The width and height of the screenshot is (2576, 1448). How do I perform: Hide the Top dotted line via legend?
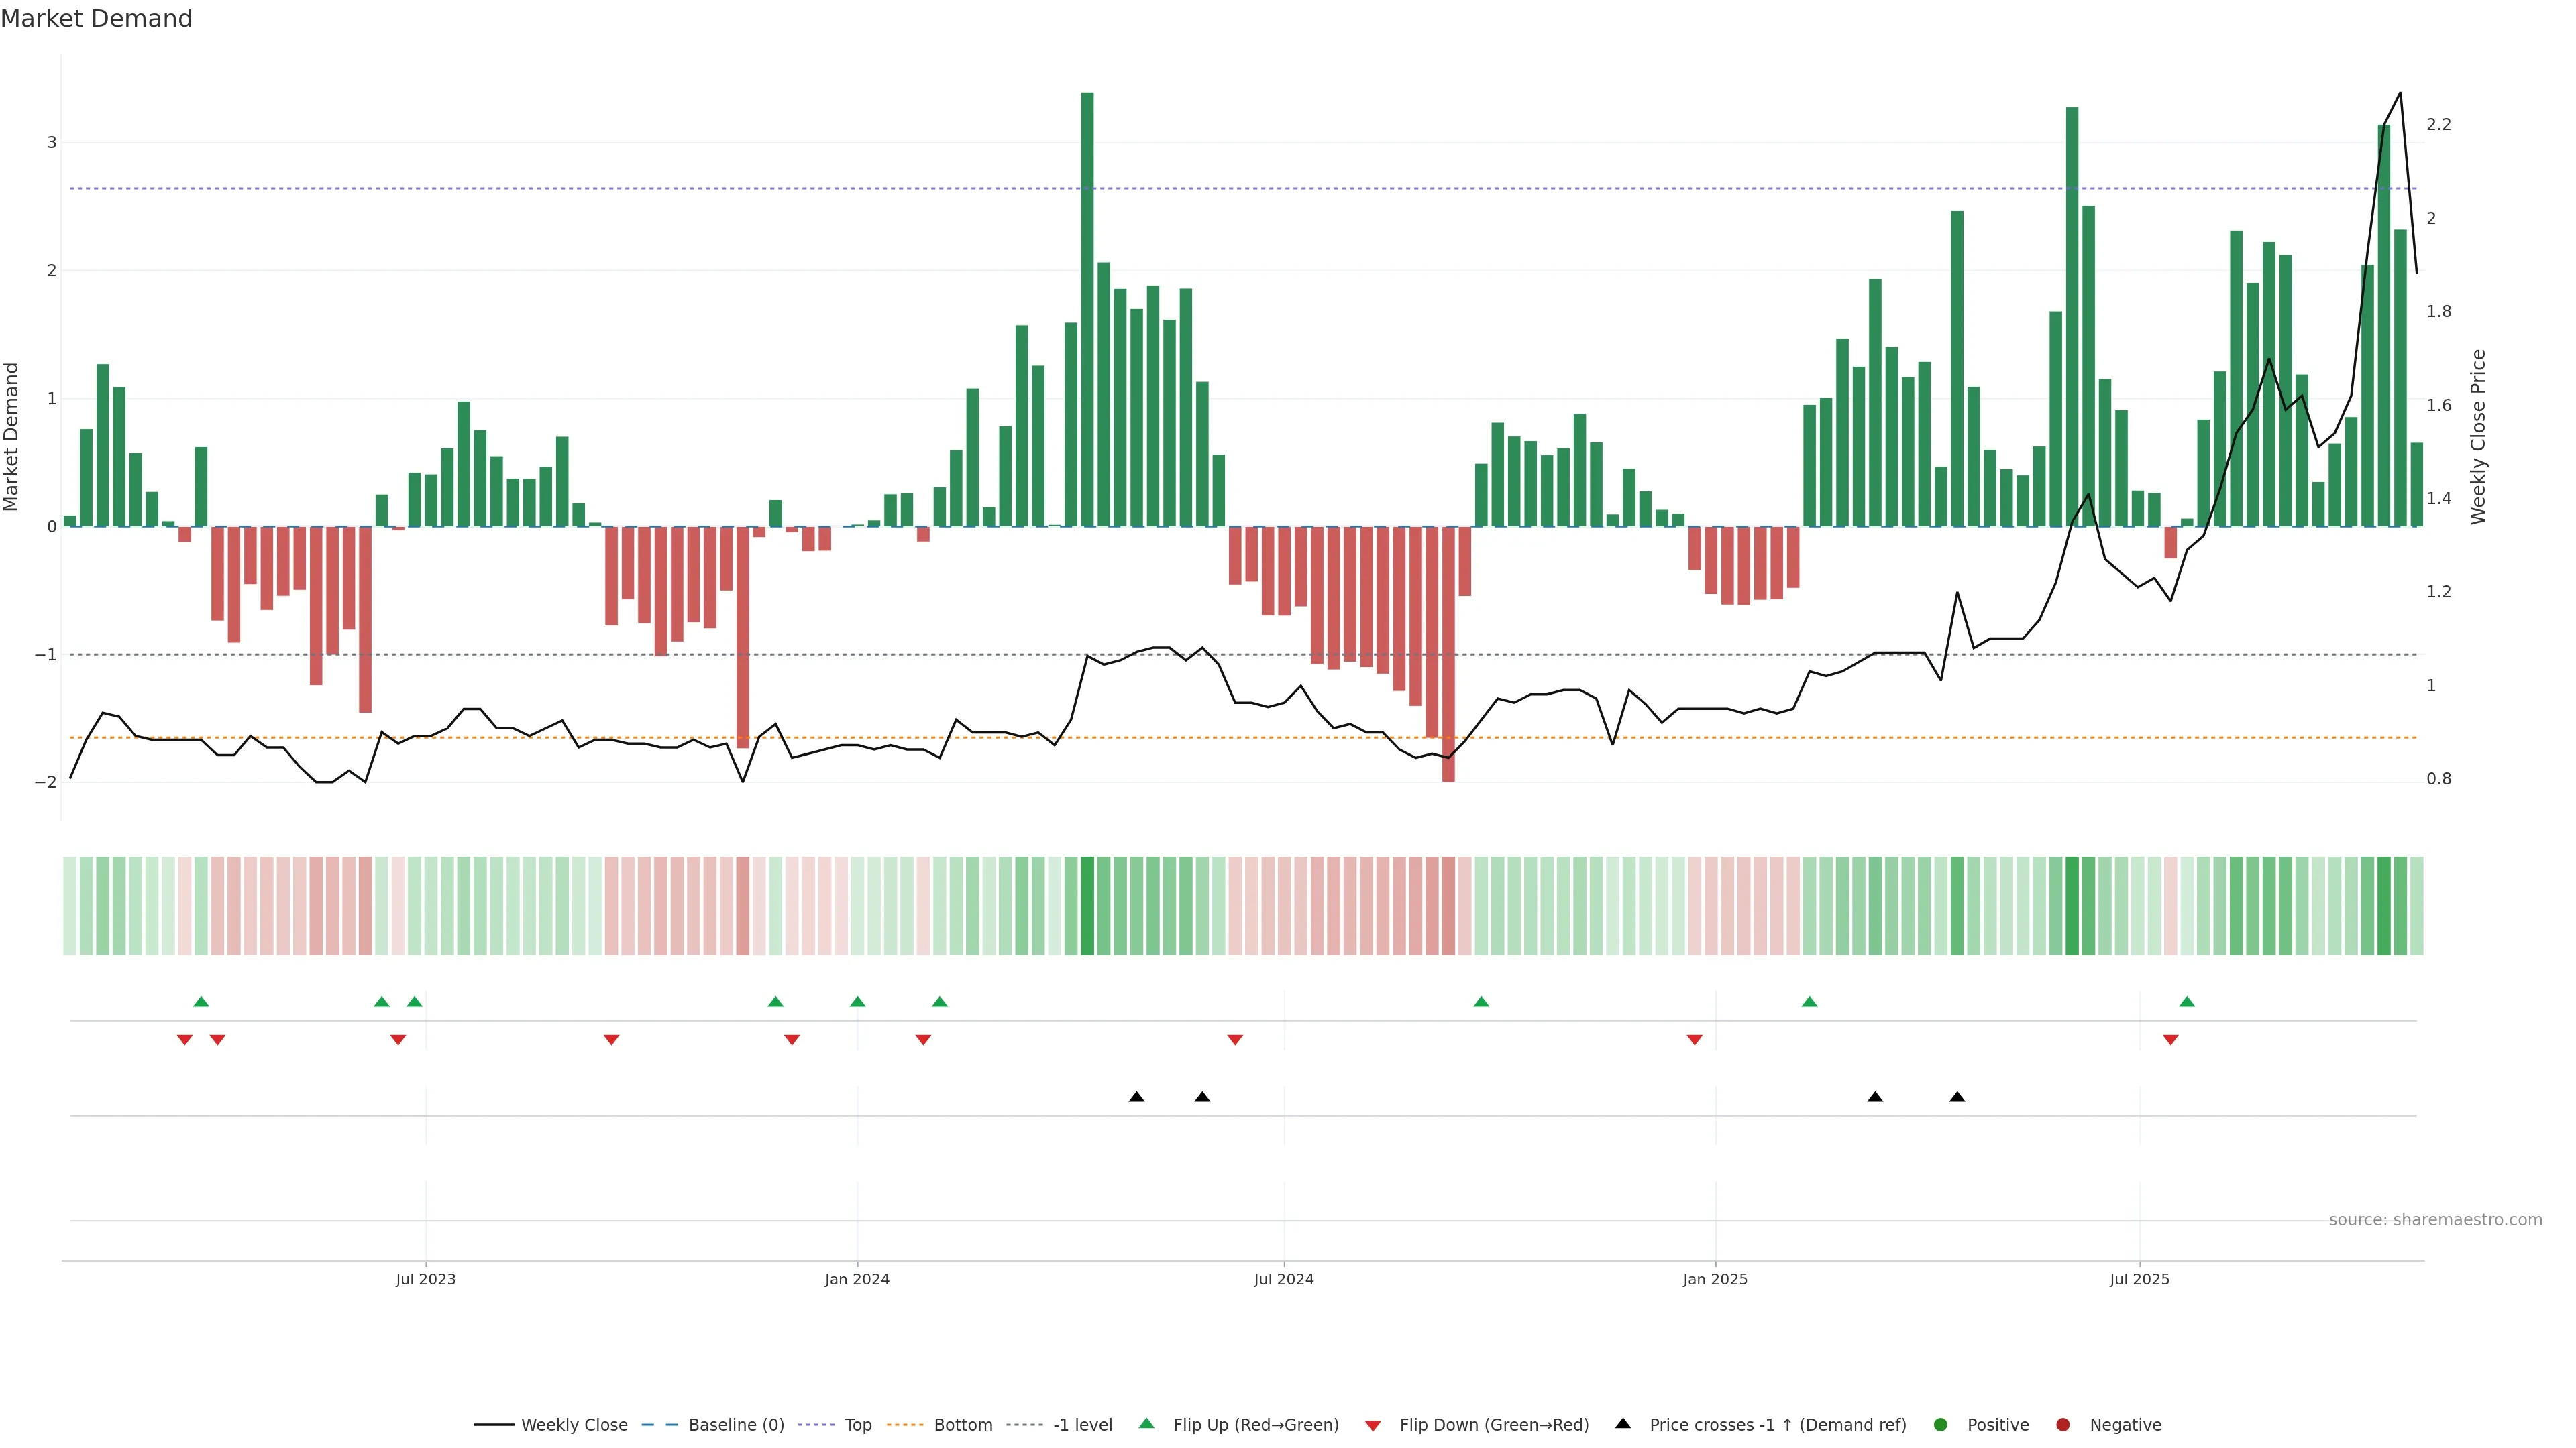click(x=857, y=1424)
